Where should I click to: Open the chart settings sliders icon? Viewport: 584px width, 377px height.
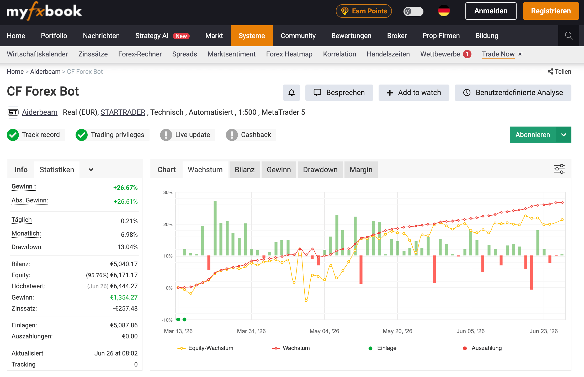click(559, 169)
